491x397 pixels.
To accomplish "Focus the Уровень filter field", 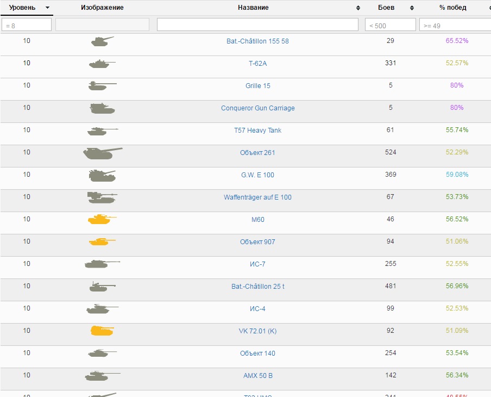I will click(27, 25).
